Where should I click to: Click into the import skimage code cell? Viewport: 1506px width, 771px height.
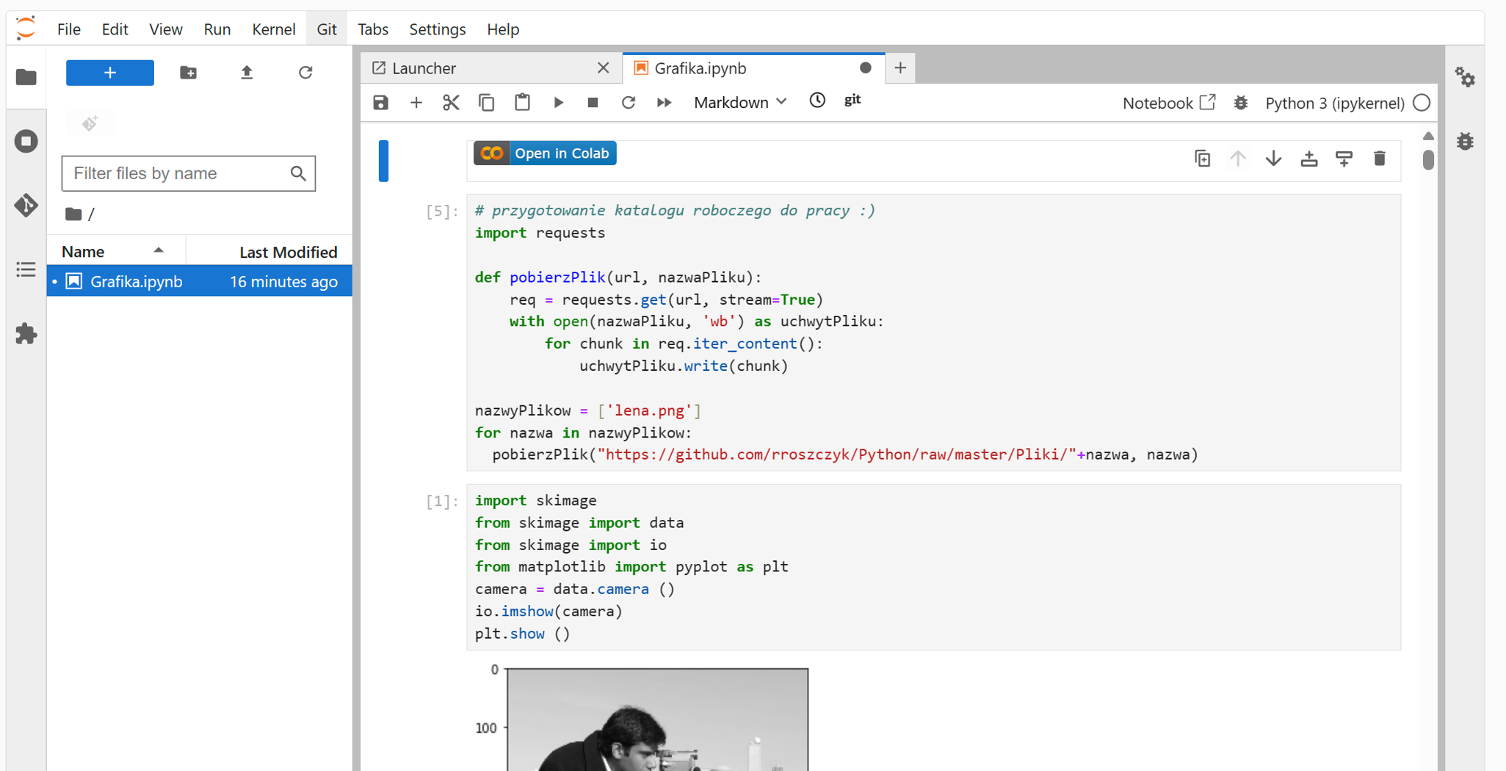(933, 567)
